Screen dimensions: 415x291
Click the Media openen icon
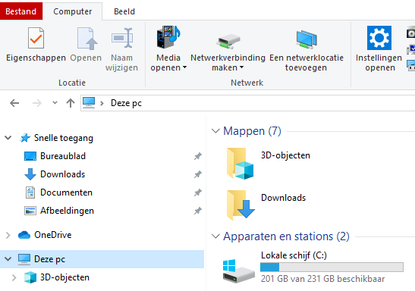pos(168,37)
